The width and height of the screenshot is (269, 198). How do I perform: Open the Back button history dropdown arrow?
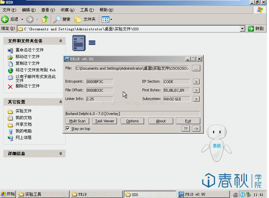tap(22, 19)
